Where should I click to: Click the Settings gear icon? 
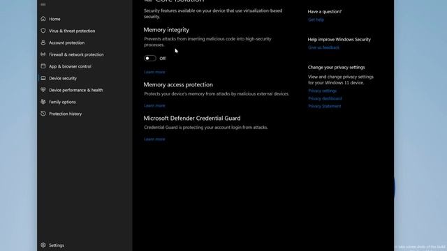[x=43, y=245]
